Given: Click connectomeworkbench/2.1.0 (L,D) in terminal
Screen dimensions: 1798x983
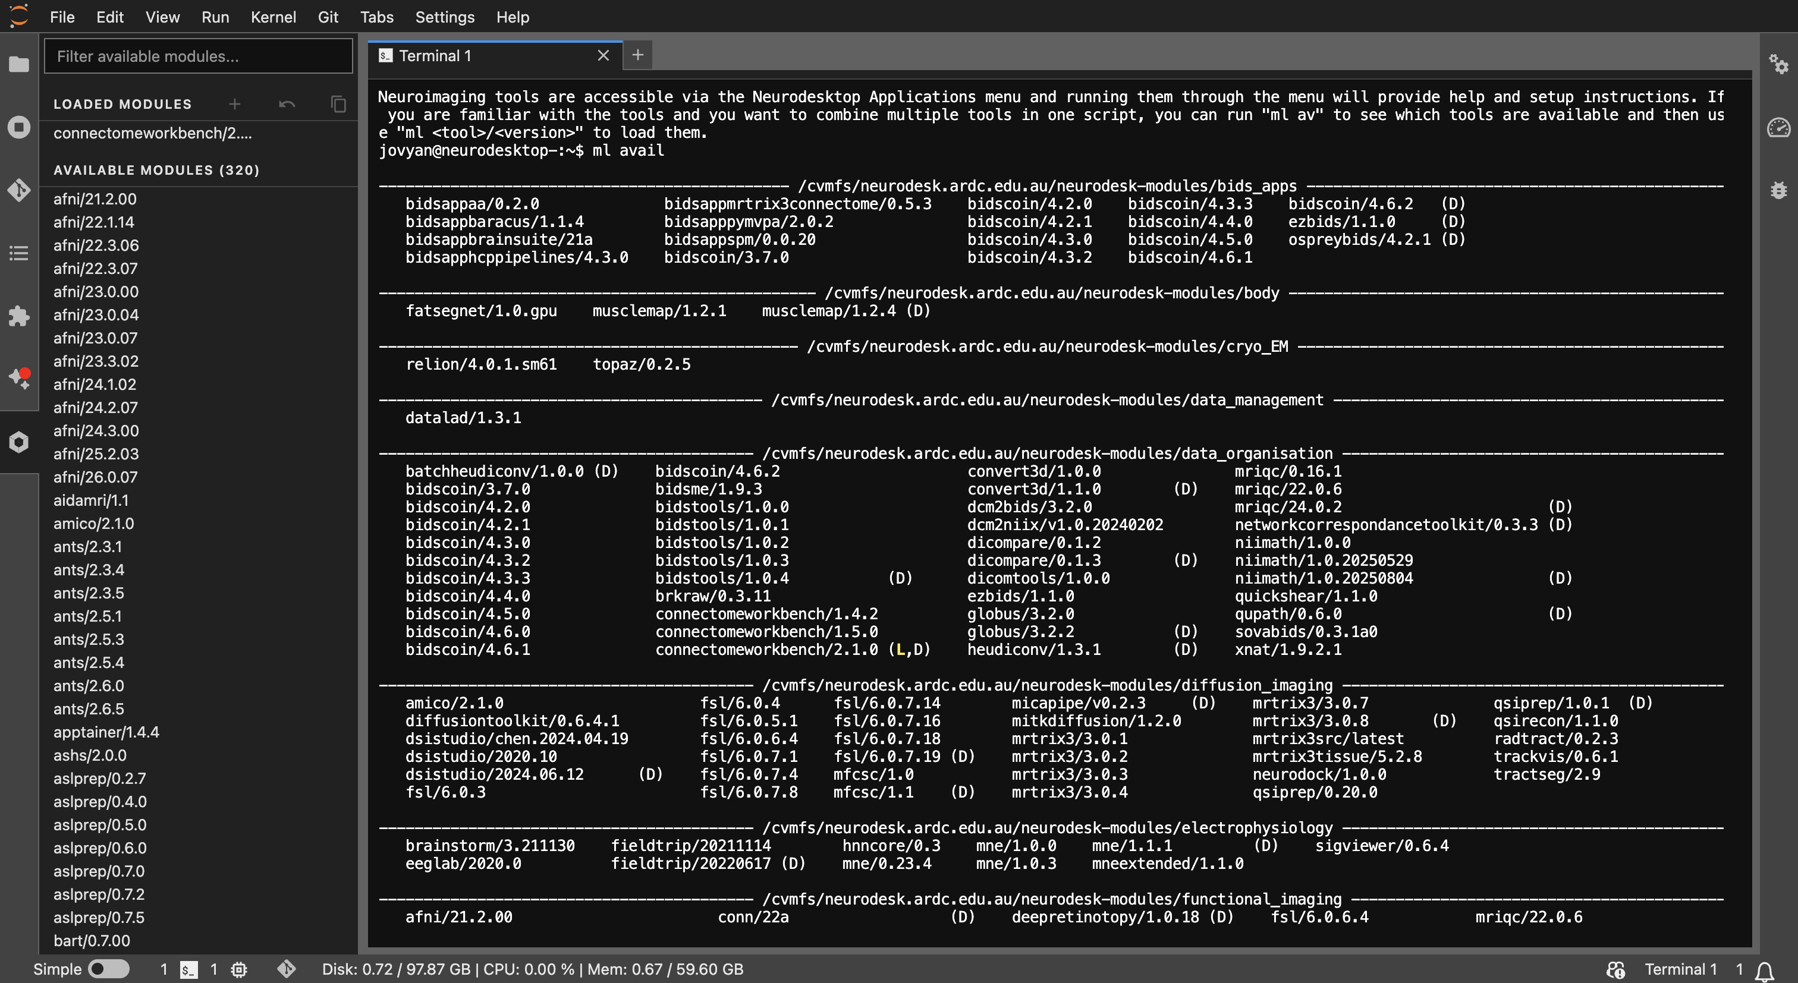Looking at the screenshot, I should (x=792, y=650).
